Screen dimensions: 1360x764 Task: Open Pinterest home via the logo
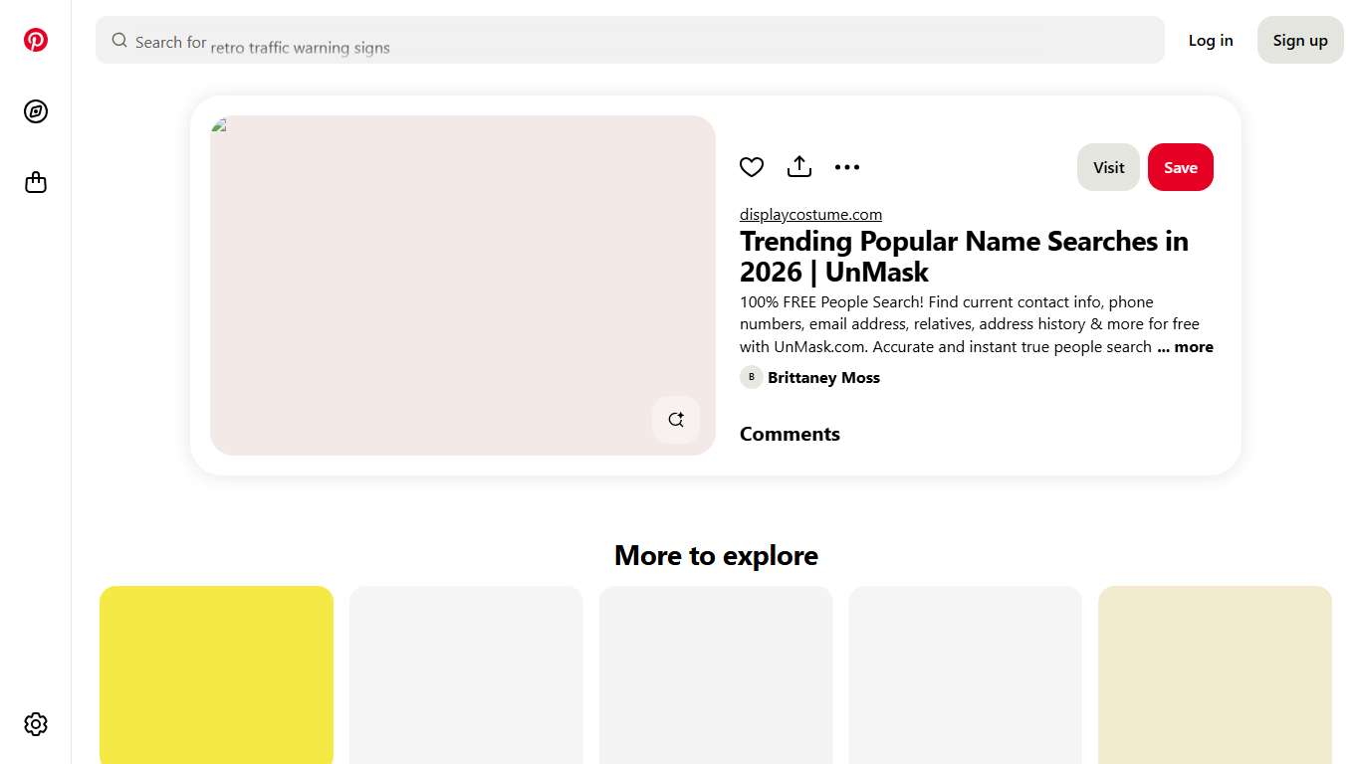pos(36,40)
